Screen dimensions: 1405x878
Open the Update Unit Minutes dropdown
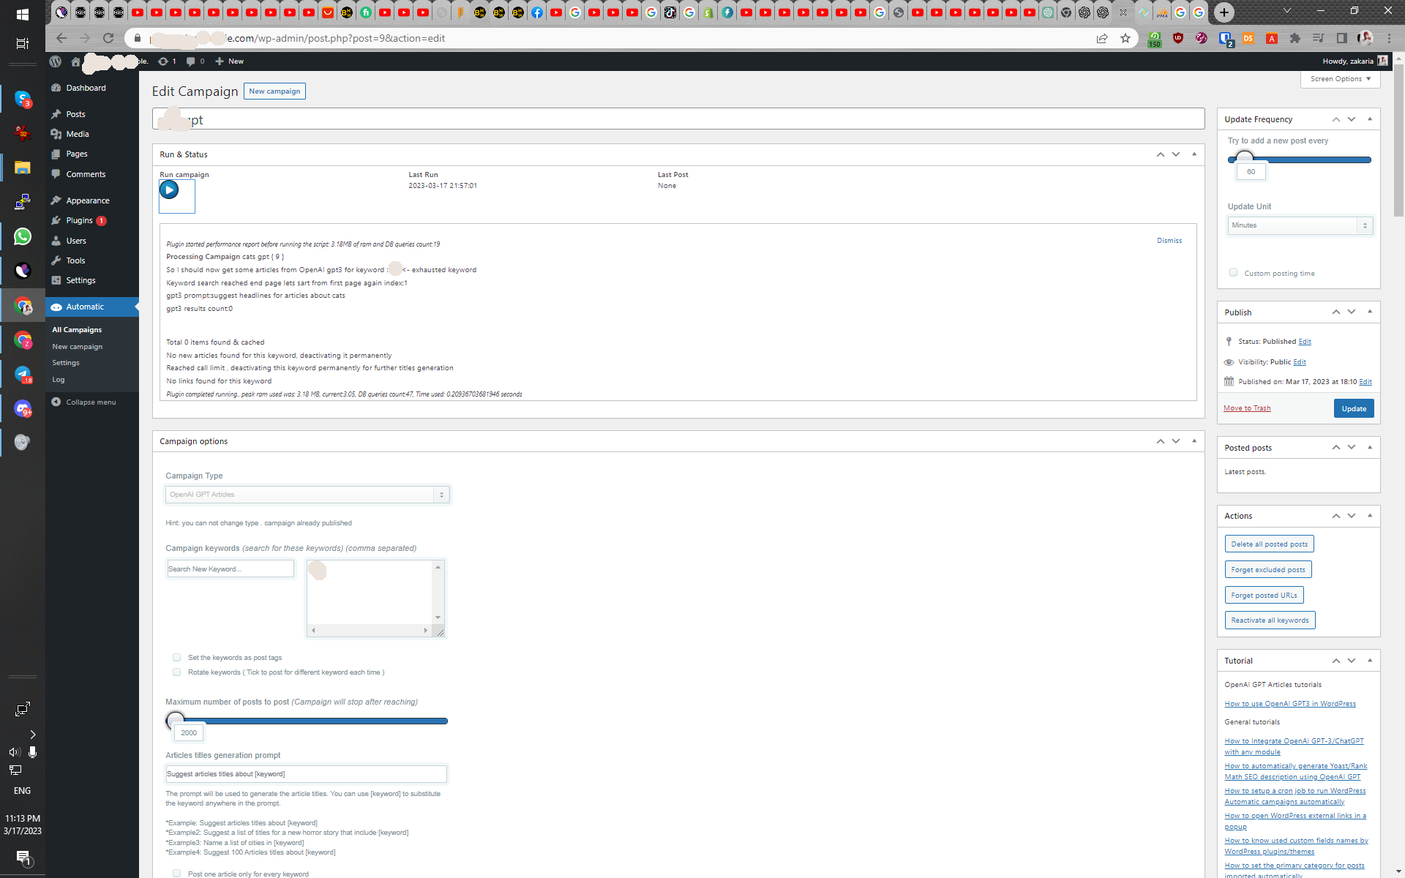point(1300,225)
